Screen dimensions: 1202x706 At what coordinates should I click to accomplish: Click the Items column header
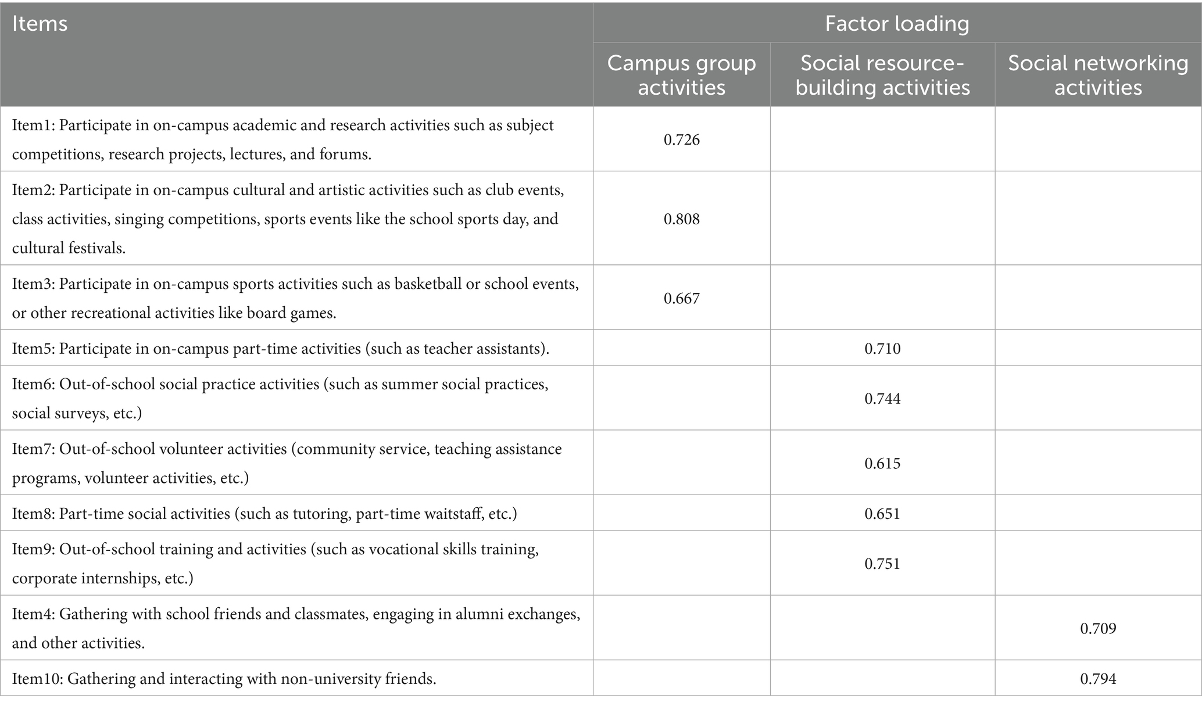pos(40,24)
